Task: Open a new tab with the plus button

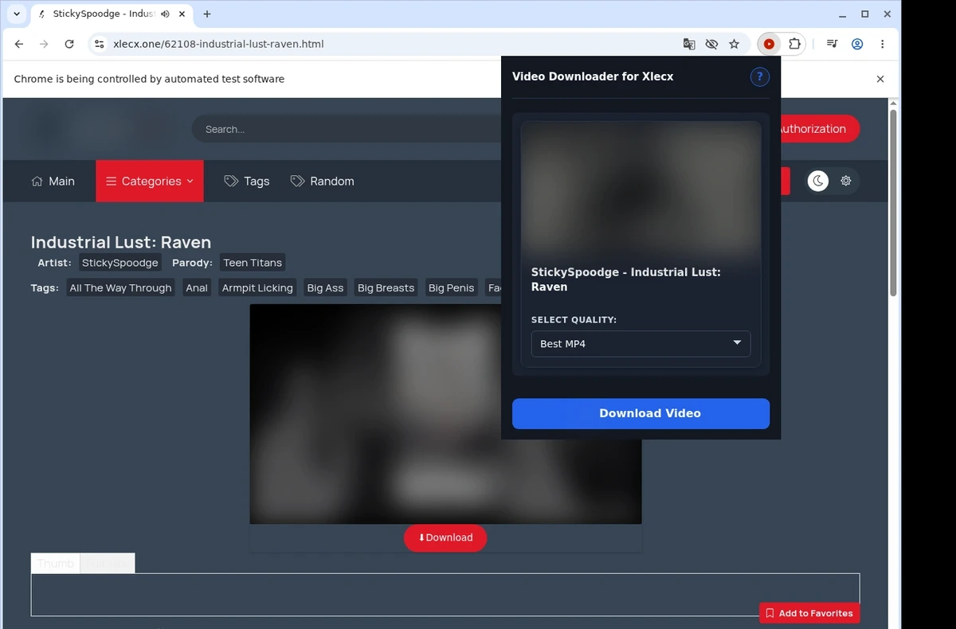Action: coord(207,14)
